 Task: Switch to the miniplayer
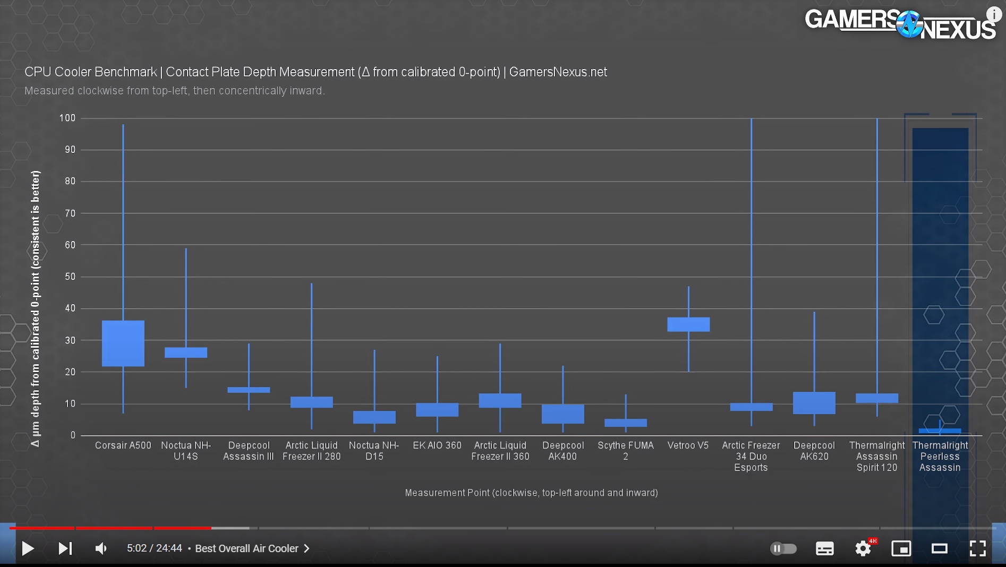(901, 548)
